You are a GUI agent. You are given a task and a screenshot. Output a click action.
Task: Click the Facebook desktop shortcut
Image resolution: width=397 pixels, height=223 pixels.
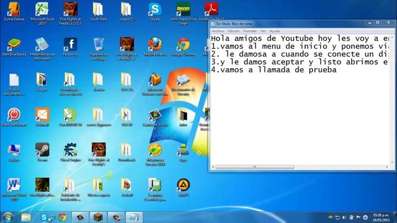(70, 47)
